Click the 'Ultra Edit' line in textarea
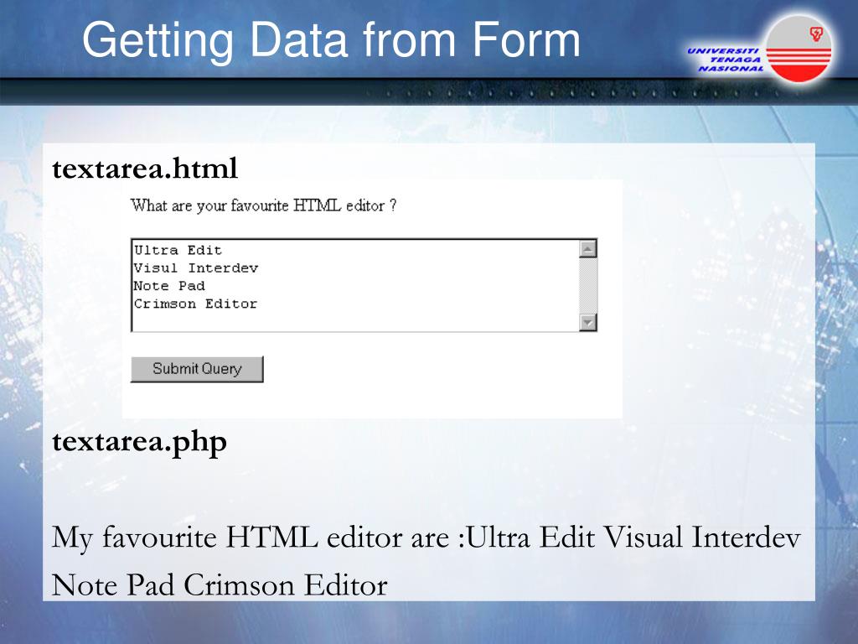 pos(178,250)
